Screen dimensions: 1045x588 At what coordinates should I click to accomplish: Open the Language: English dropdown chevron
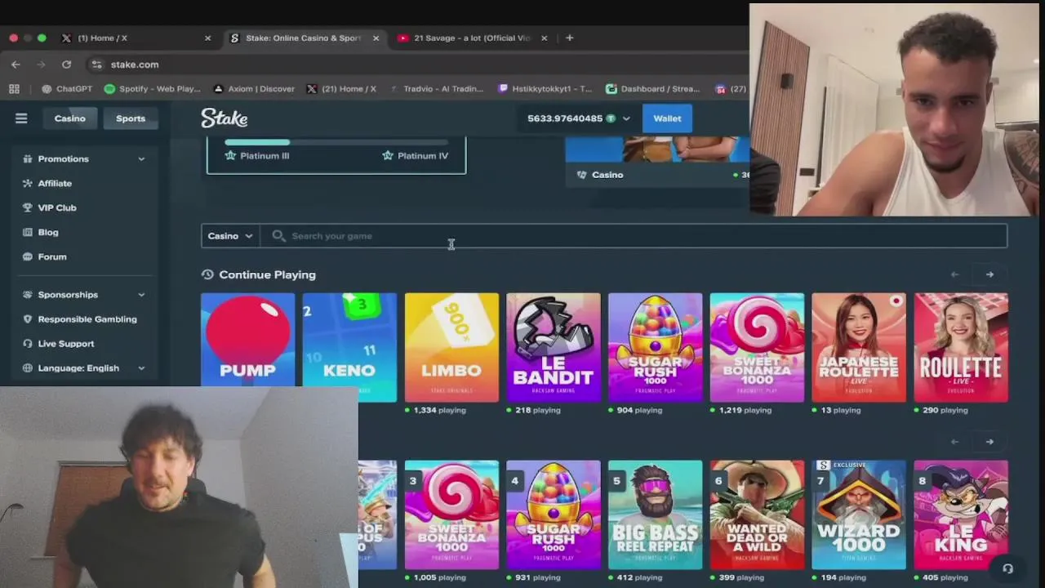(141, 368)
